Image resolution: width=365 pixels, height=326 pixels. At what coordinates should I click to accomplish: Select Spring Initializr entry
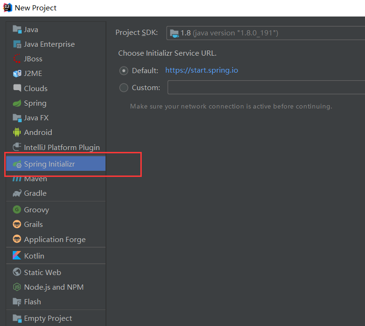click(56, 164)
